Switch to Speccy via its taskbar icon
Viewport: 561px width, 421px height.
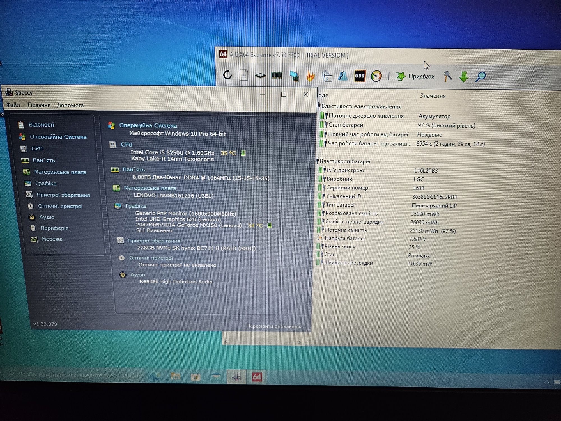tap(236, 377)
